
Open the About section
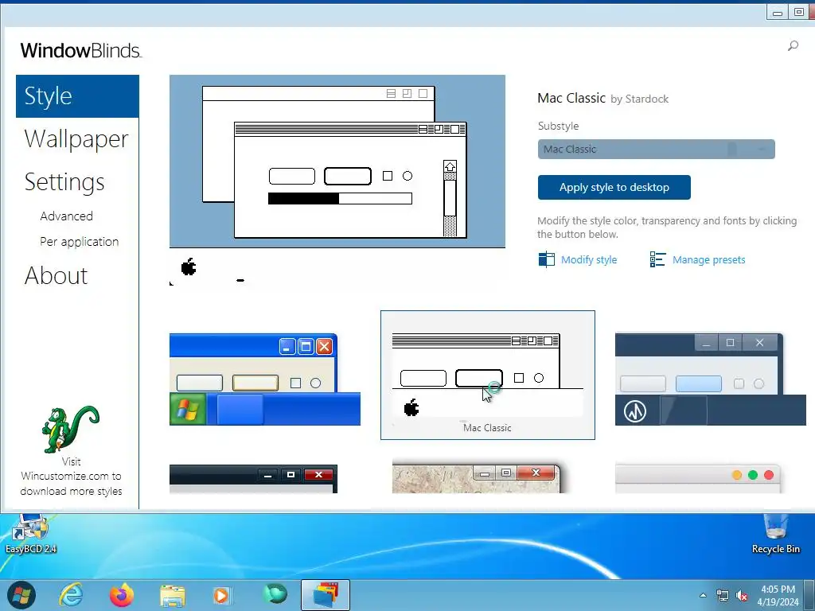[x=57, y=275]
